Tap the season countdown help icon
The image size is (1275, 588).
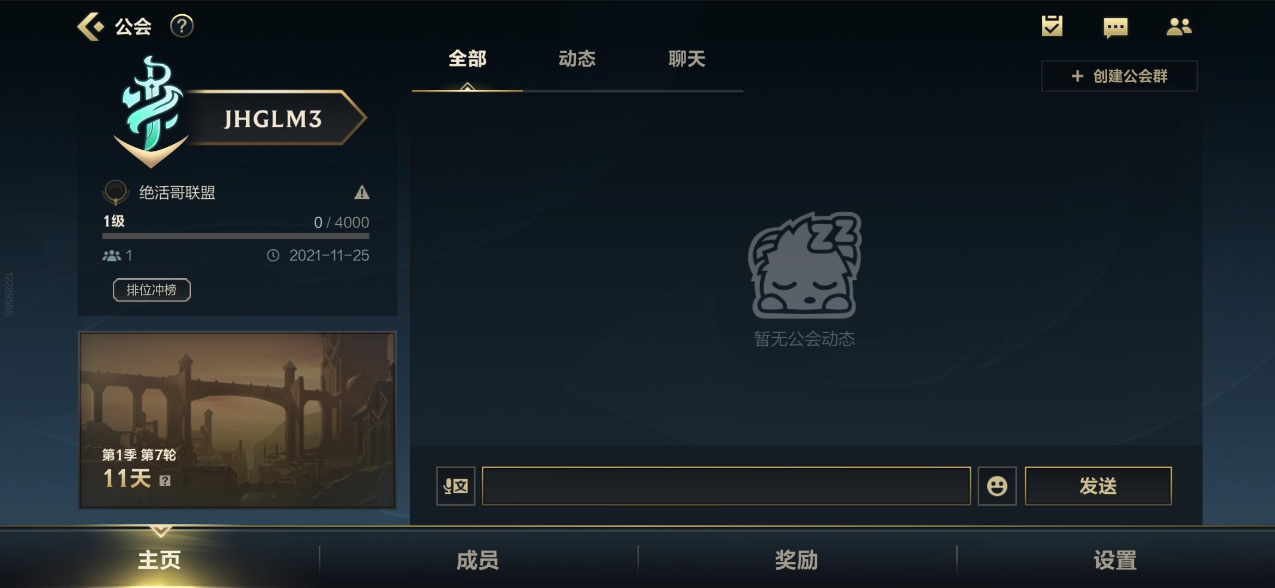165,481
